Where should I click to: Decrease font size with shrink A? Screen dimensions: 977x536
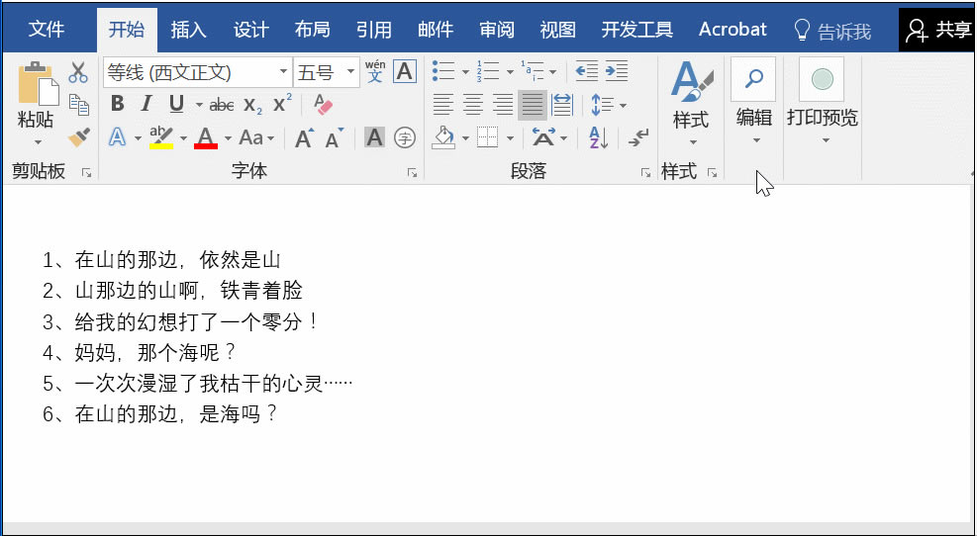(x=335, y=137)
